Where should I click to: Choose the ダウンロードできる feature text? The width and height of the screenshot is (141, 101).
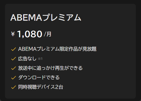[x=39, y=77]
